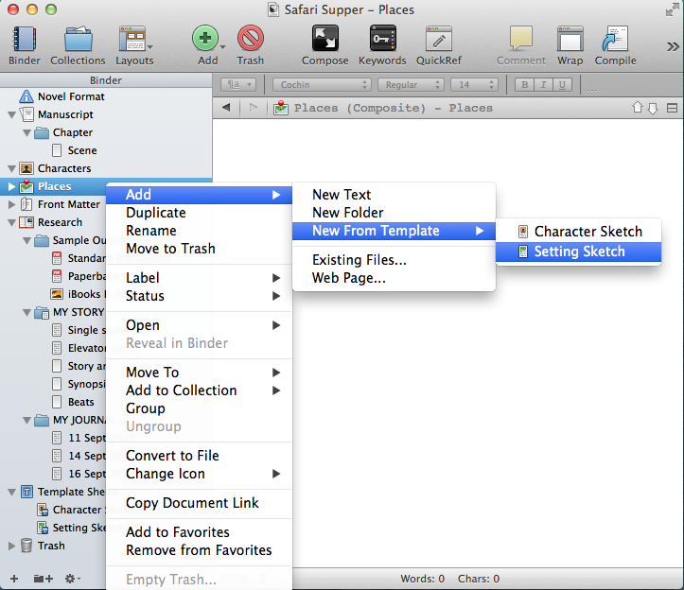
Task: Toggle Italic formatting button
Action: [x=543, y=84]
